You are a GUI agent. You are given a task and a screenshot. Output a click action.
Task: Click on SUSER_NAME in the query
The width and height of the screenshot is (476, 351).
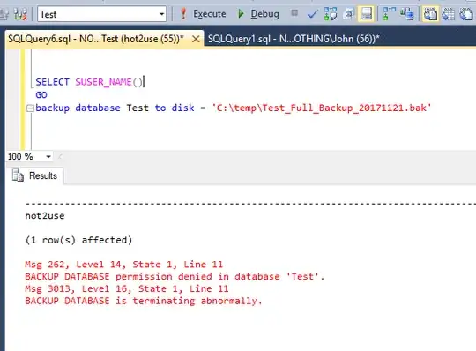(x=103, y=82)
